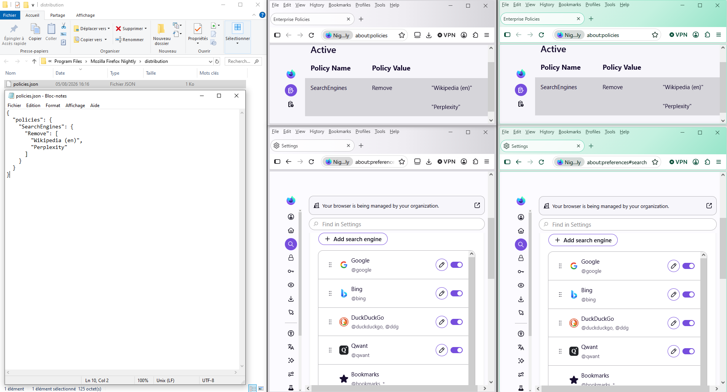
Task: Open Bookmarks menu in top-left Firefox window
Action: pyautogui.click(x=340, y=5)
